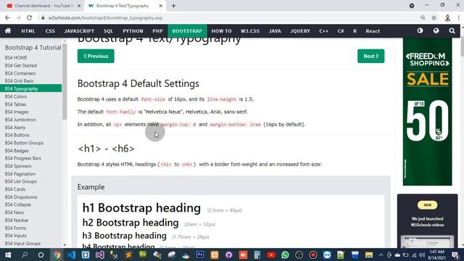
Task: Open XAMPP orange icon on taskbar
Action: click(215, 254)
